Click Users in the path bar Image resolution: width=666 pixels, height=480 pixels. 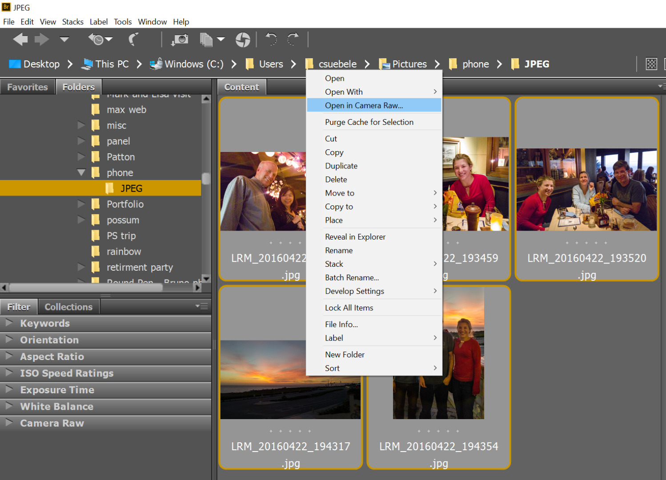click(265, 64)
